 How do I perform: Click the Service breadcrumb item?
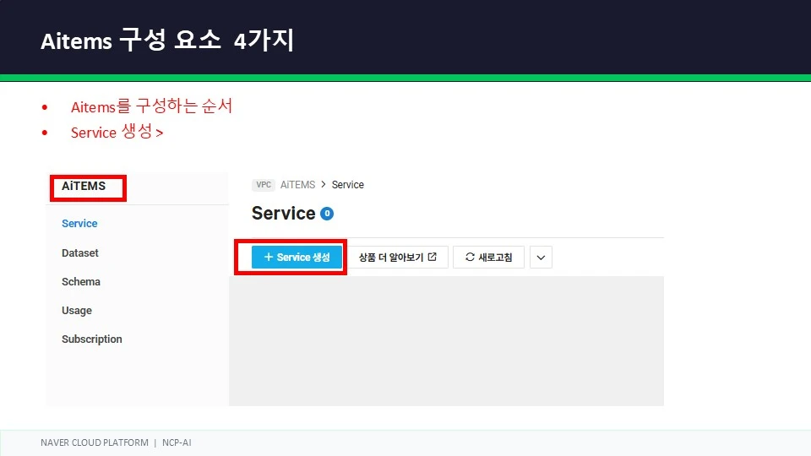pyautogui.click(x=347, y=185)
